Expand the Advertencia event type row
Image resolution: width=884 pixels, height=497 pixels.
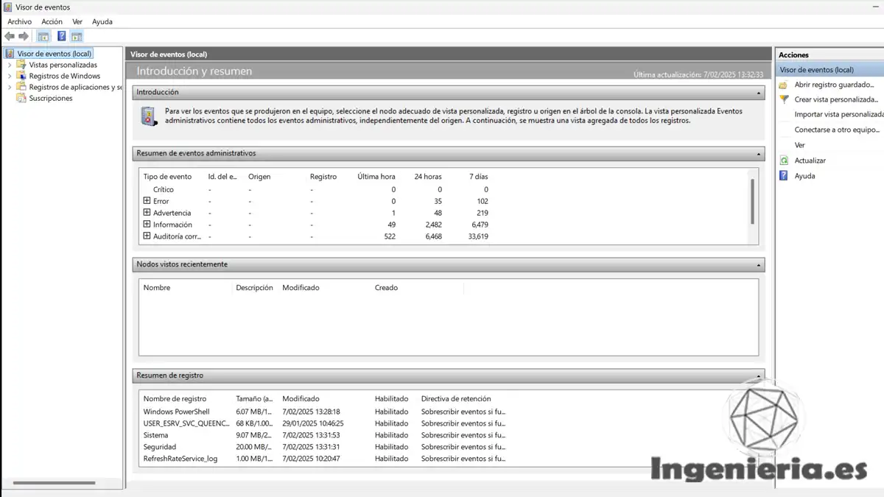coord(147,213)
